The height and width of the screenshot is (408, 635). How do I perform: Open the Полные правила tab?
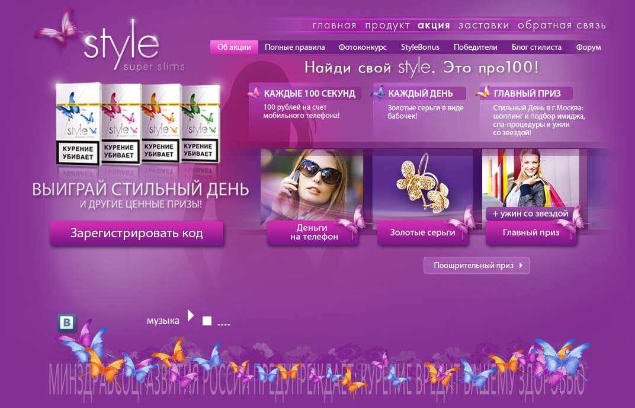295,47
